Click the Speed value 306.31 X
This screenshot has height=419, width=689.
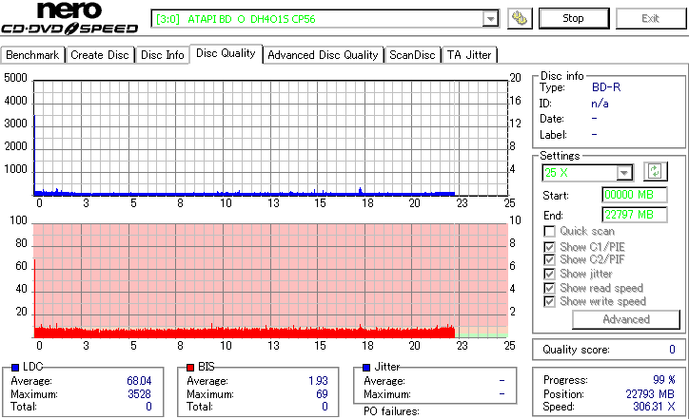(654, 407)
